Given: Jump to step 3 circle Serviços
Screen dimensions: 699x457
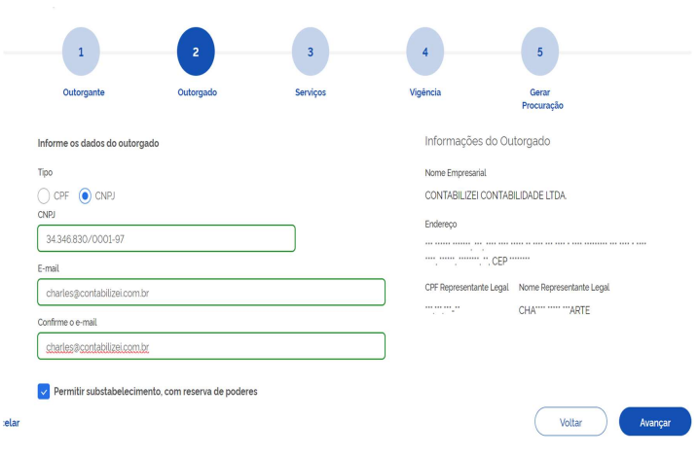Looking at the screenshot, I should pyautogui.click(x=311, y=52).
